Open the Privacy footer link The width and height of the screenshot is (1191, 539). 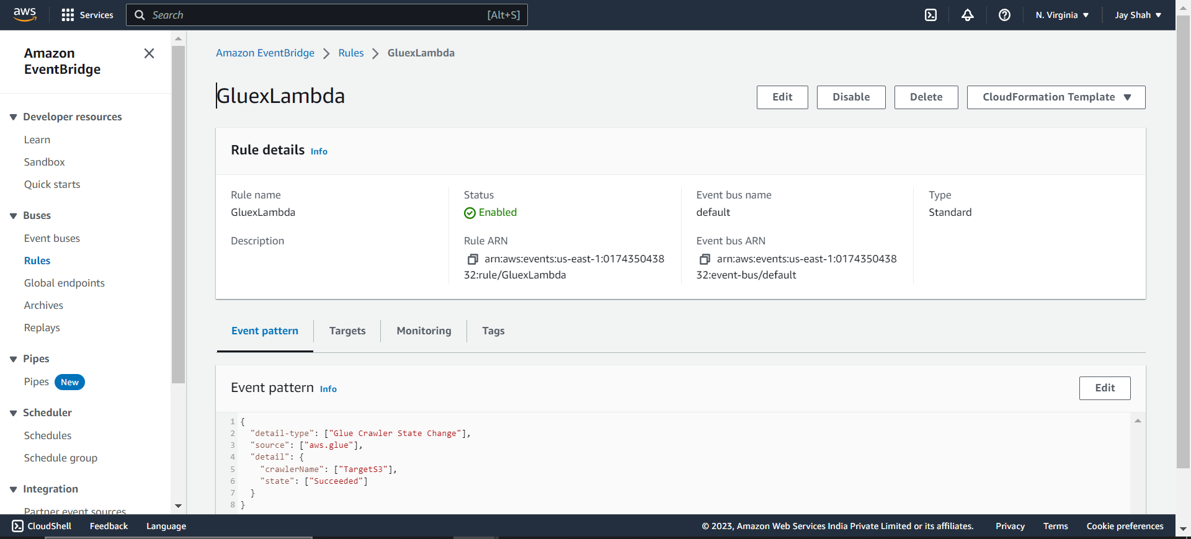1010,526
